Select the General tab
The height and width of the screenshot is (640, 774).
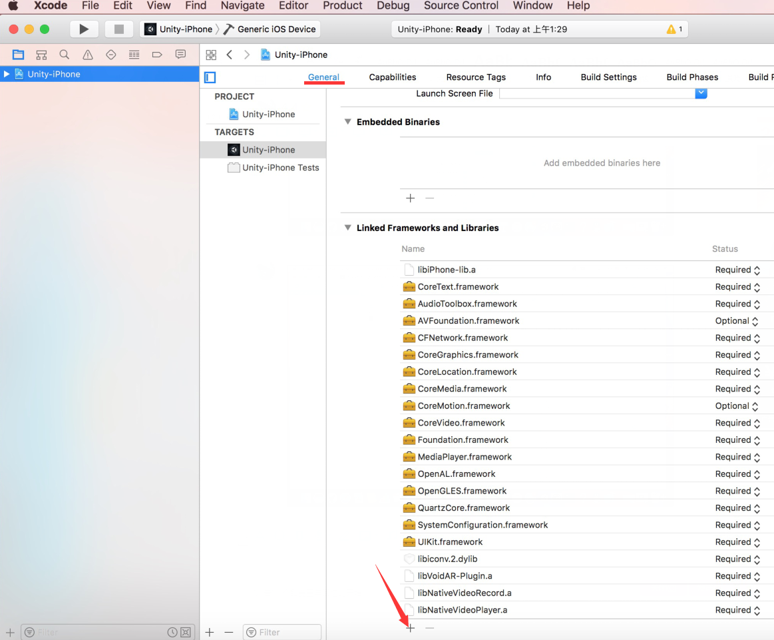point(324,77)
